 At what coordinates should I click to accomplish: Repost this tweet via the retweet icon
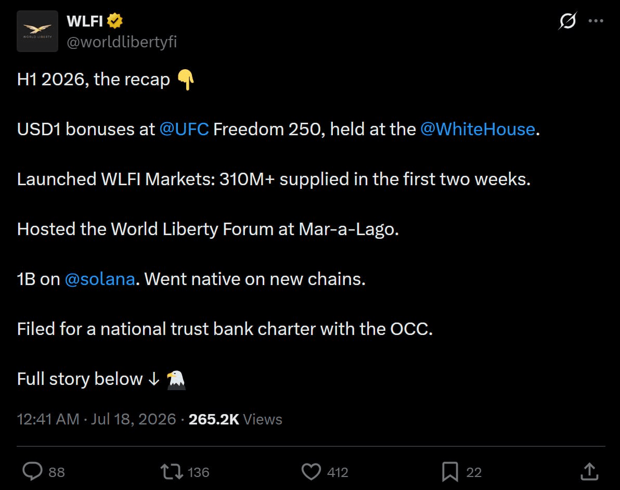coord(172,472)
